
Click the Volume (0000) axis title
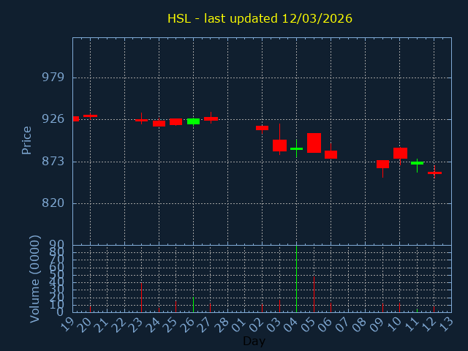34,279
